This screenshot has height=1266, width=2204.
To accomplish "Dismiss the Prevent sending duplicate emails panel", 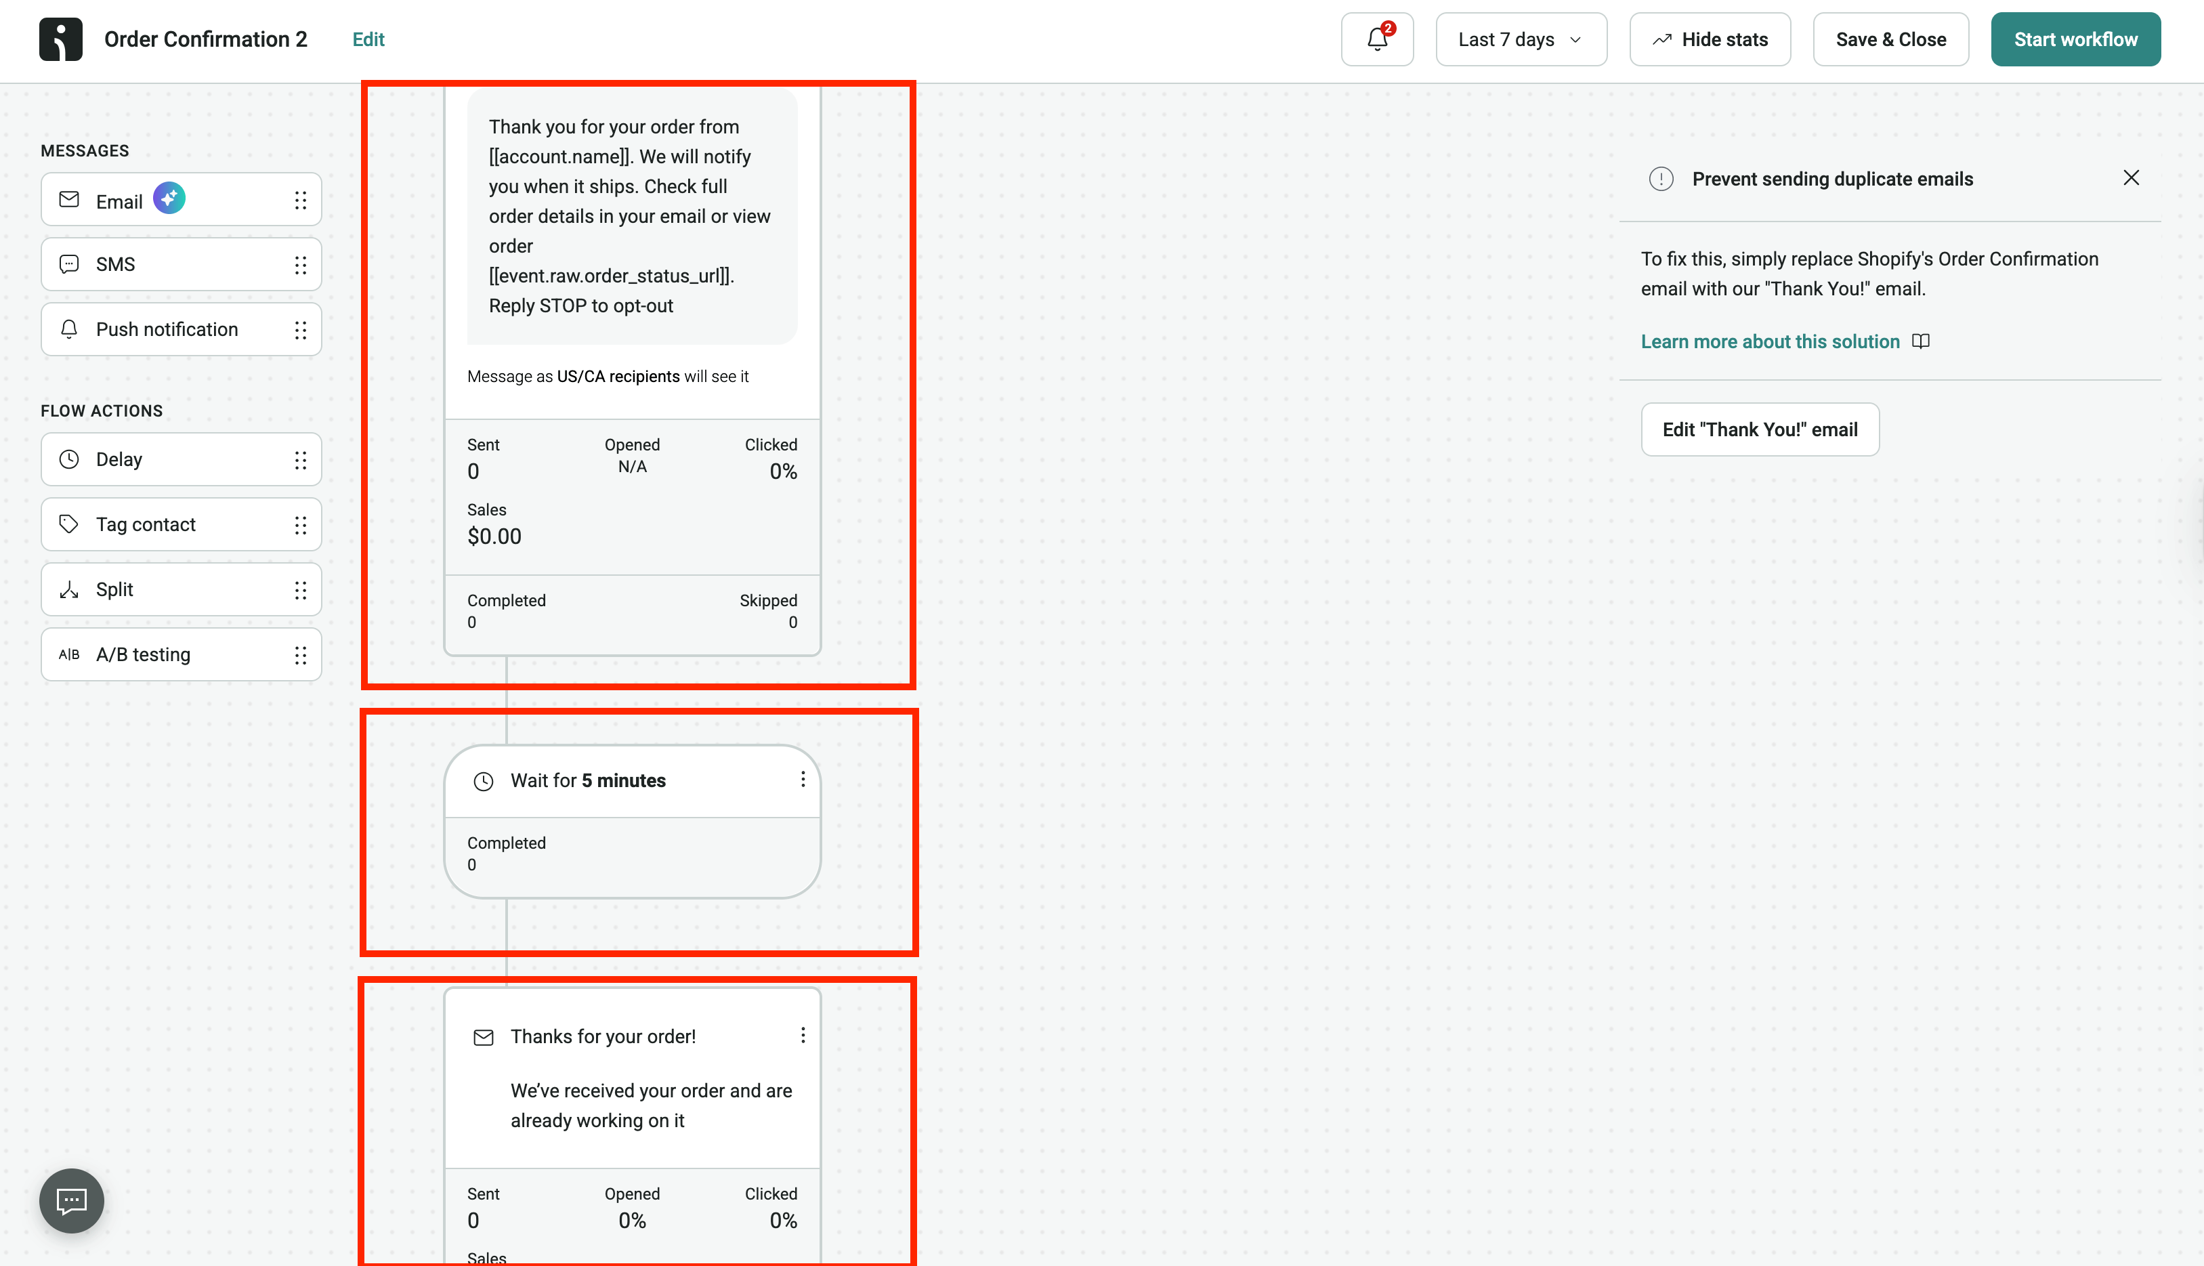I will [2131, 177].
